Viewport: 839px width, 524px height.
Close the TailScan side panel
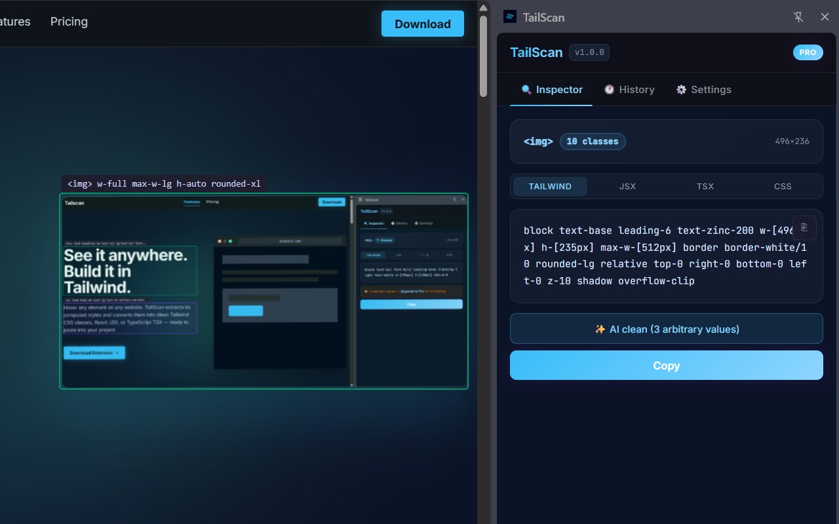[825, 17]
